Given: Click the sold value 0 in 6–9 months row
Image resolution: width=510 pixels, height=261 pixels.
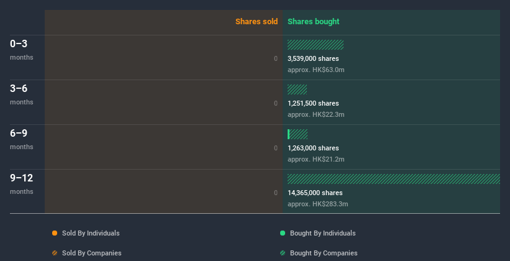Looking at the screenshot, I should point(276,148).
